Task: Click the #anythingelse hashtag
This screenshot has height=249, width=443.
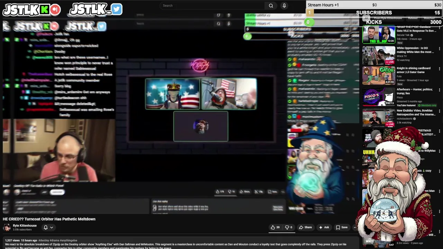Action: click(69, 240)
